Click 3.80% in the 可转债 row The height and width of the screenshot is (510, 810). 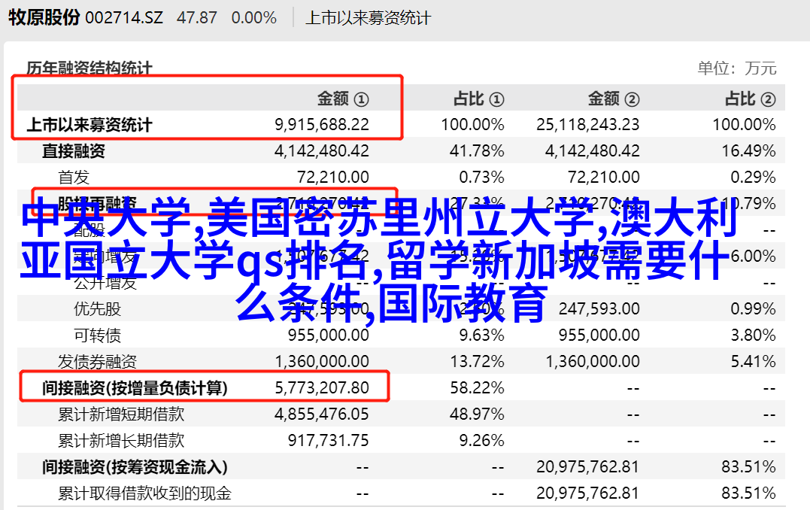point(754,335)
